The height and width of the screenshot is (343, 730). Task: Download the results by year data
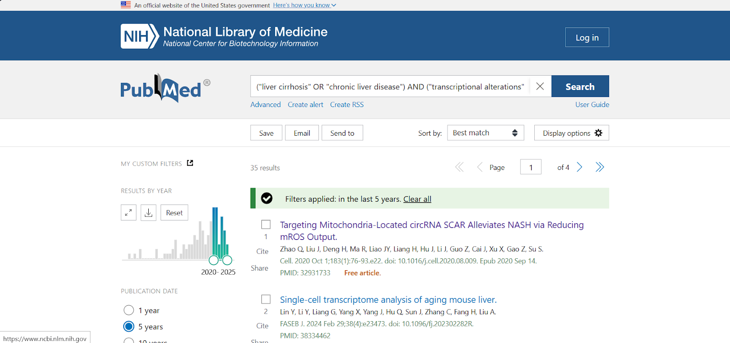click(148, 213)
